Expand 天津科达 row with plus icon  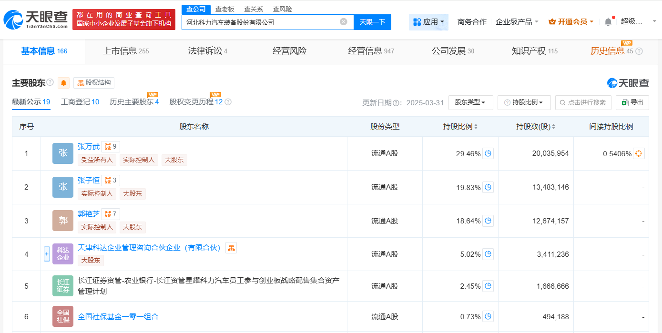click(46, 253)
